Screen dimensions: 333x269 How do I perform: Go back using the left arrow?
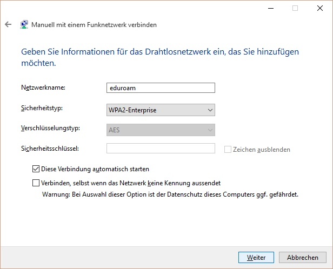[x=8, y=24]
